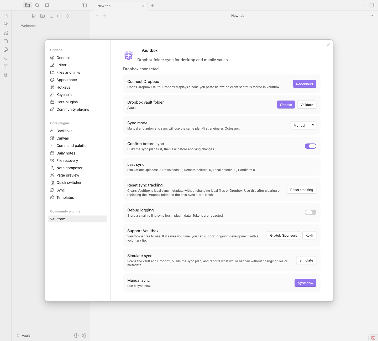The height and width of the screenshot is (341, 378).
Task: Add a new tab with plus icon
Action: [x=153, y=5]
